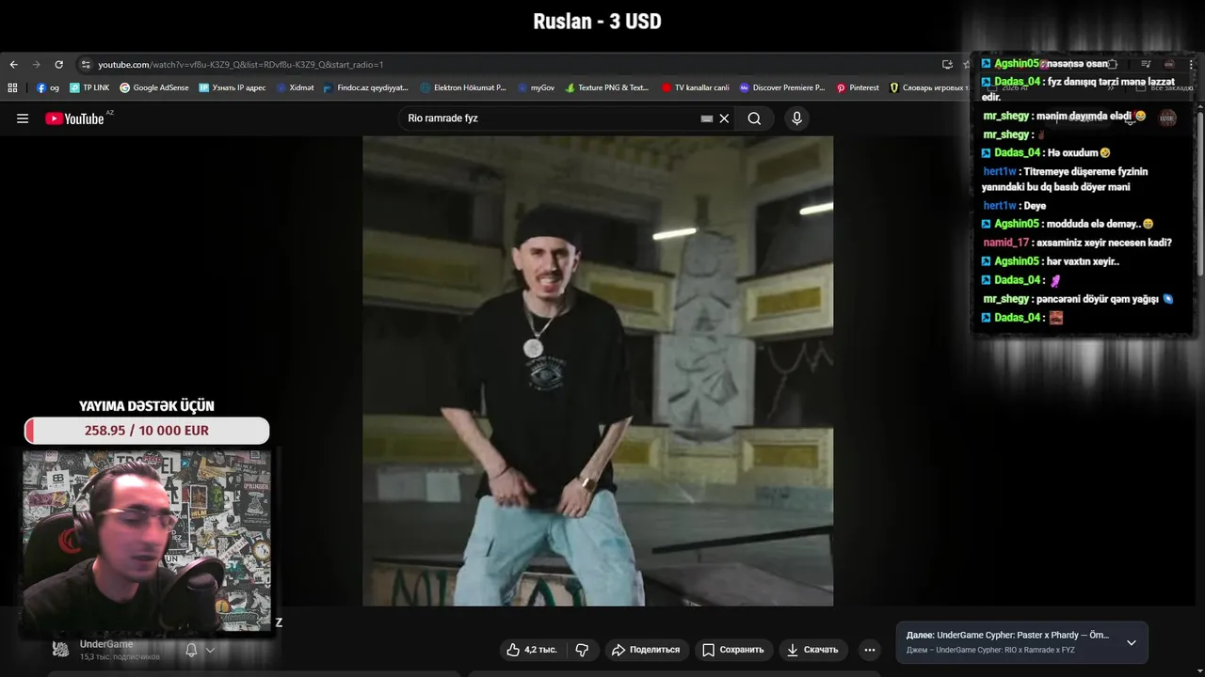Open the YouTube hamburger guide menu
The image size is (1205, 677).
pyautogui.click(x=23, y=118)
